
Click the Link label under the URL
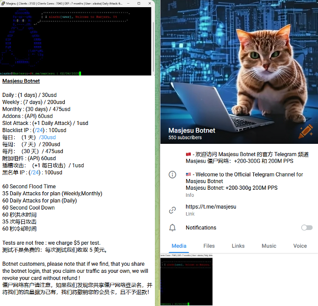[x=190, y=214]
